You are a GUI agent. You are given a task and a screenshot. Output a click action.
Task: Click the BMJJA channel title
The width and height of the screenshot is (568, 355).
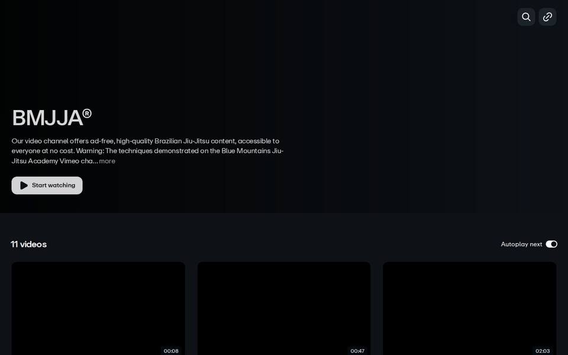click(52, 118)
